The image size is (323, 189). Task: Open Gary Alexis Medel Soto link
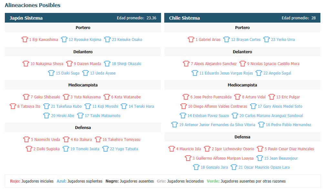(x=280, y=106)
